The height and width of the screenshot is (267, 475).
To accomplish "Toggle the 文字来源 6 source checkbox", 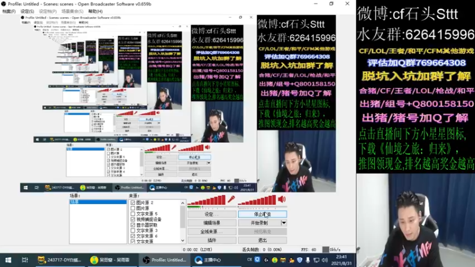I will pyautogui.click(x=132, y=236).
